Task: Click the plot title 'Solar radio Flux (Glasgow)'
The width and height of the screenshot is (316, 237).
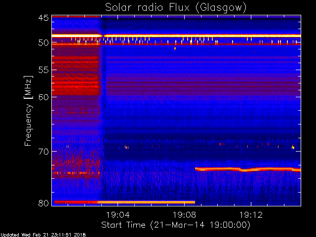Action: [x=176, y=8]
